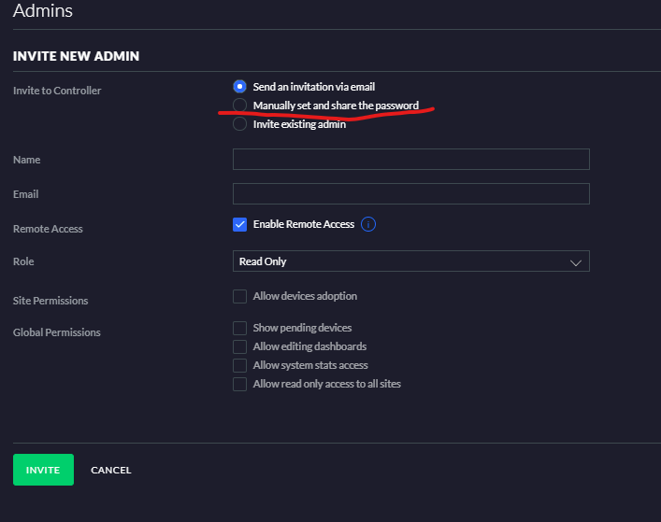This screenshot has height=522, width=661.
Task: Select Invite existing admin radio option
Action: [x=240, y=124]
